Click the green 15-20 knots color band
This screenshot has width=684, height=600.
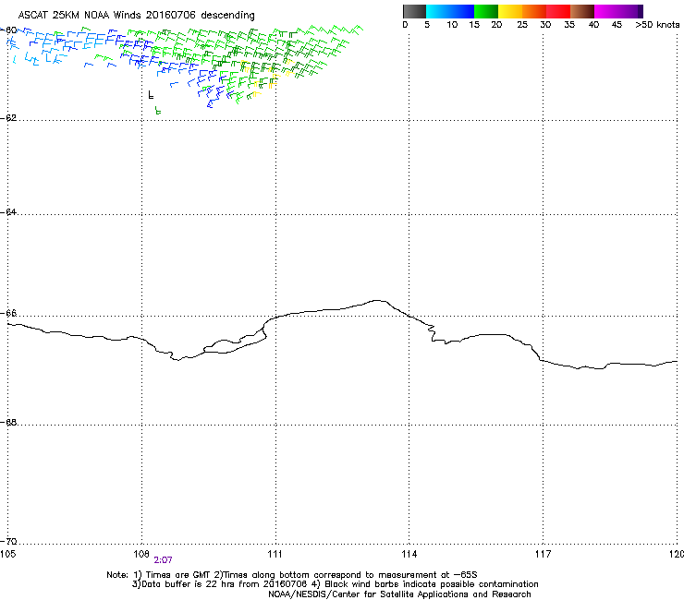(486, 11)
